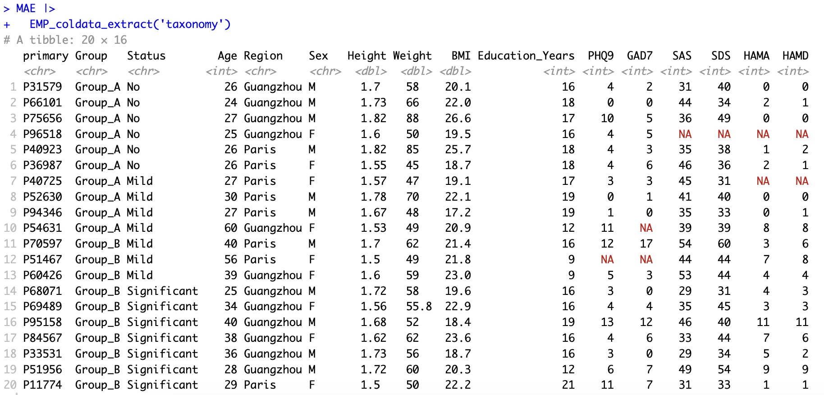
Task: Click the MAE pipe command on first line
Action: [x=35, y=9]
